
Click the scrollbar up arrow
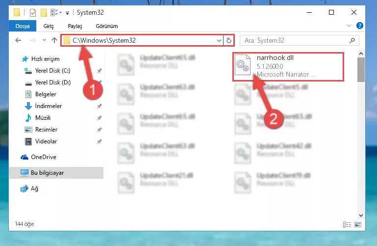361,54
